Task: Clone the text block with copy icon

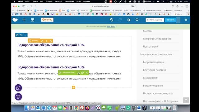Action: (82, 72)
